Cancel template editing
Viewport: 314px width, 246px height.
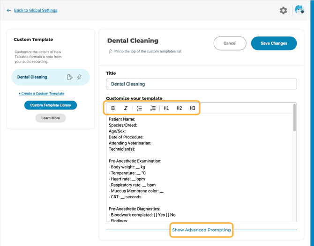pos(230,43)
